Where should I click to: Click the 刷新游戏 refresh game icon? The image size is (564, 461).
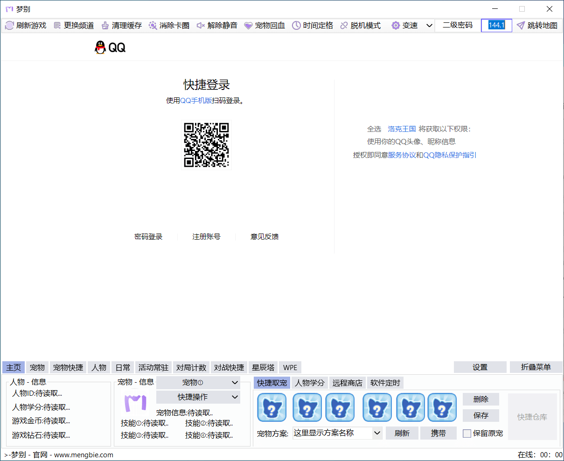[10, 25]
